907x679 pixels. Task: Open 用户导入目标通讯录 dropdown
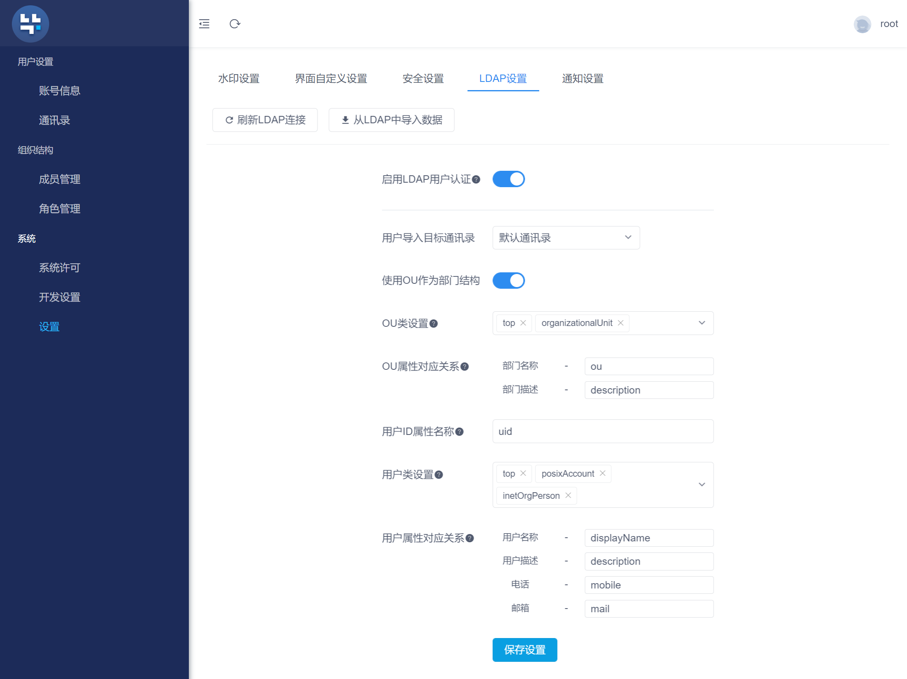click(565, 238)
